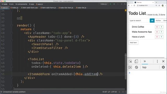Viewport: 167px width, 94px height.
Task: Click the 'LF' line separator in status bar
Action: [109, 92]
